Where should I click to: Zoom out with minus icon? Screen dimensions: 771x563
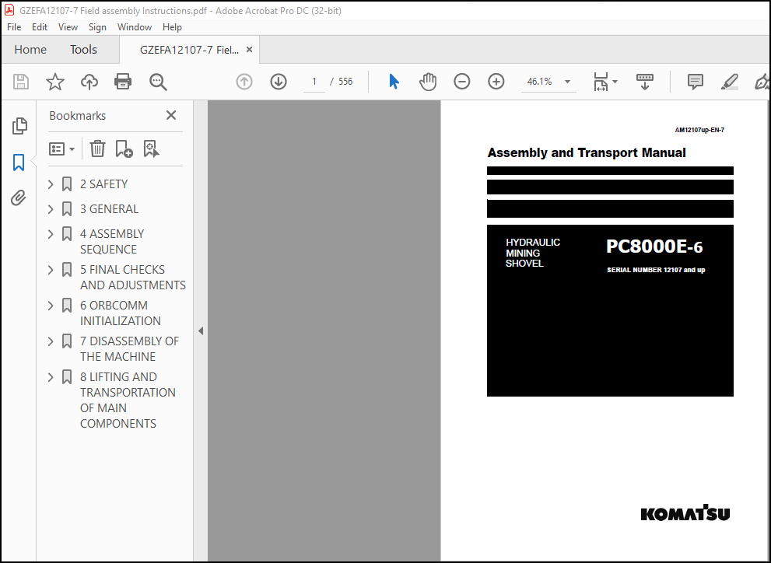461,82
